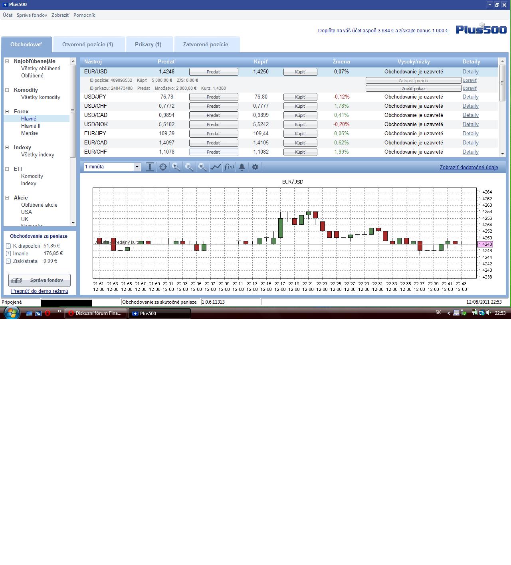The image size is (511, 565).
Task: Select Hlavné II under Forex
Action: (31, 126)
